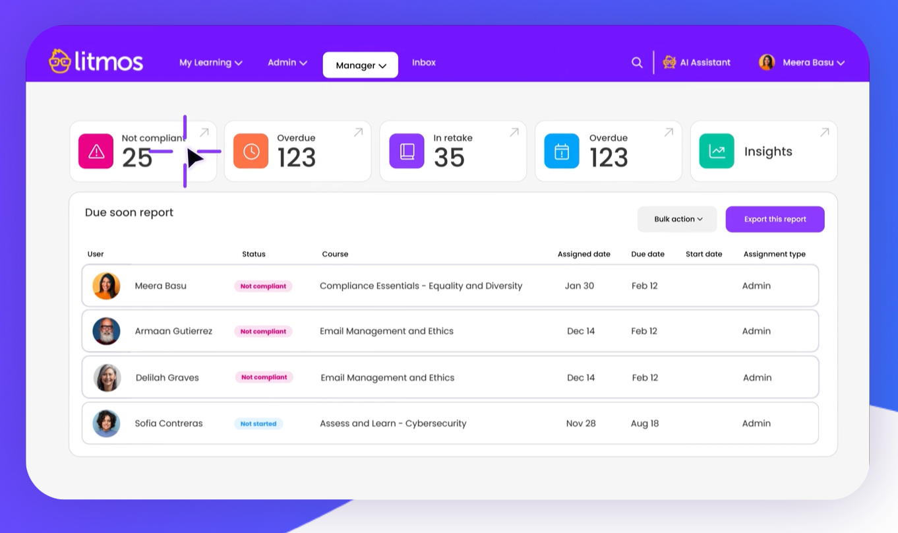This screenshot has height=533, width=898.
Task: Click Export this report
Action: 775,219
